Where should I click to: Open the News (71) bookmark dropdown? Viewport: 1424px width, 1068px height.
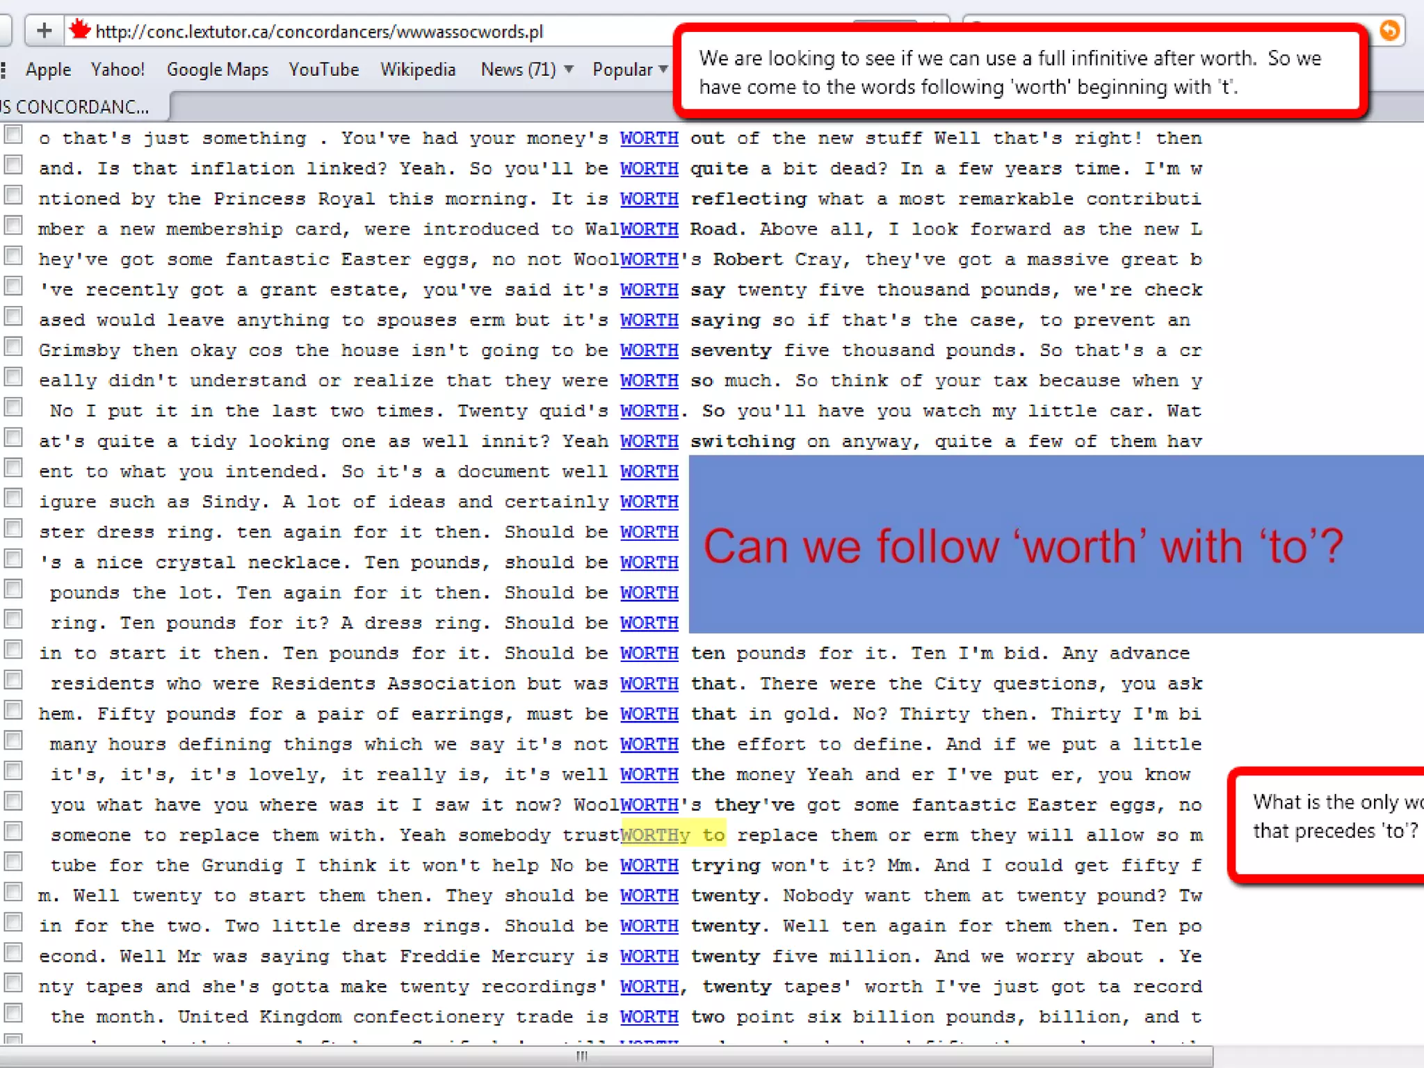(527, 70)
